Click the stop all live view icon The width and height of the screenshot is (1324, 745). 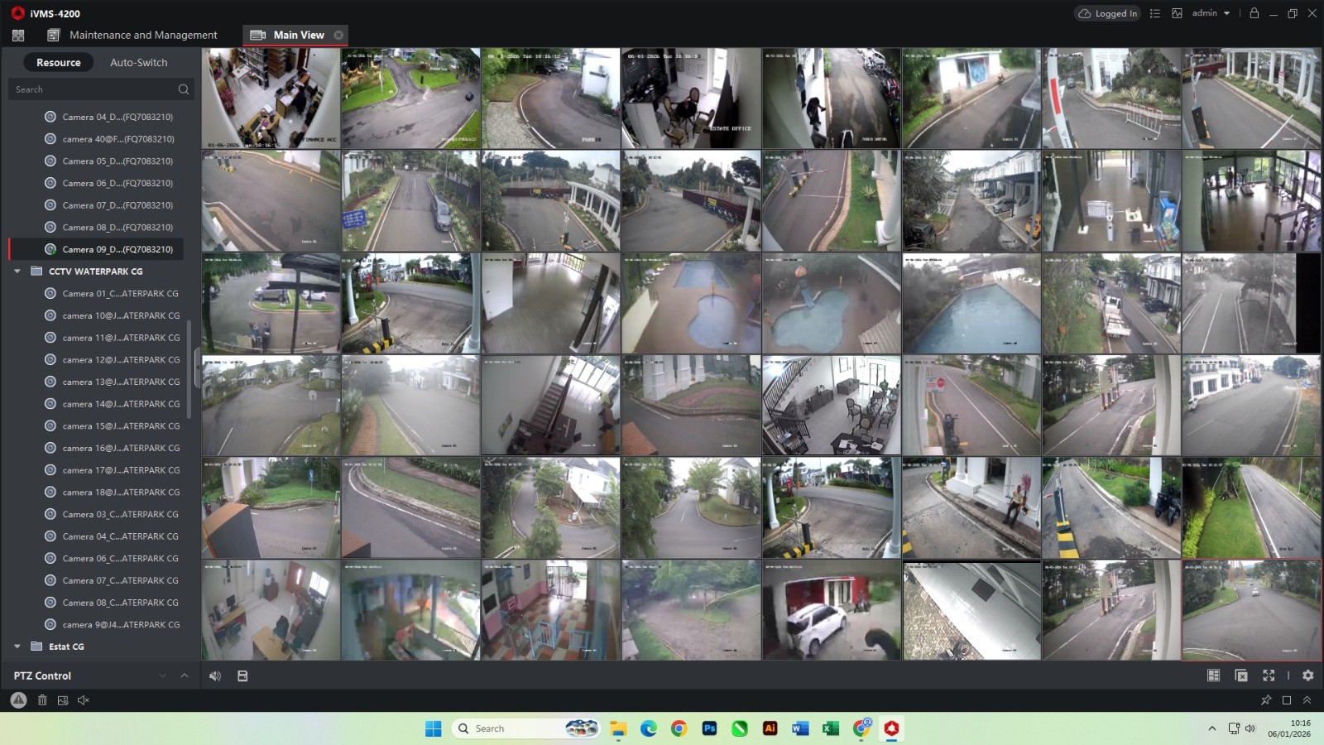point(1241,675)
